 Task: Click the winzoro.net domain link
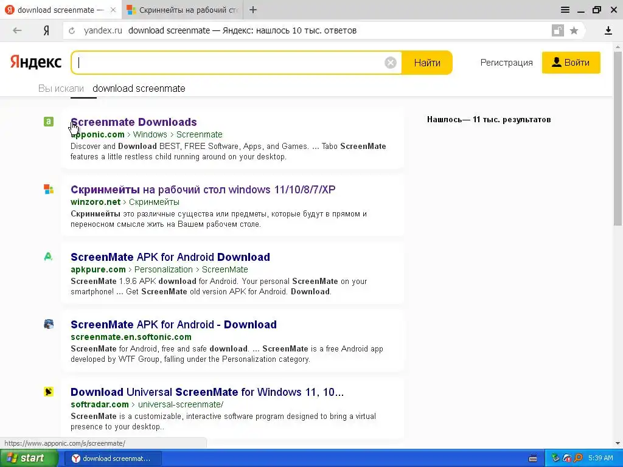[96, 202]
